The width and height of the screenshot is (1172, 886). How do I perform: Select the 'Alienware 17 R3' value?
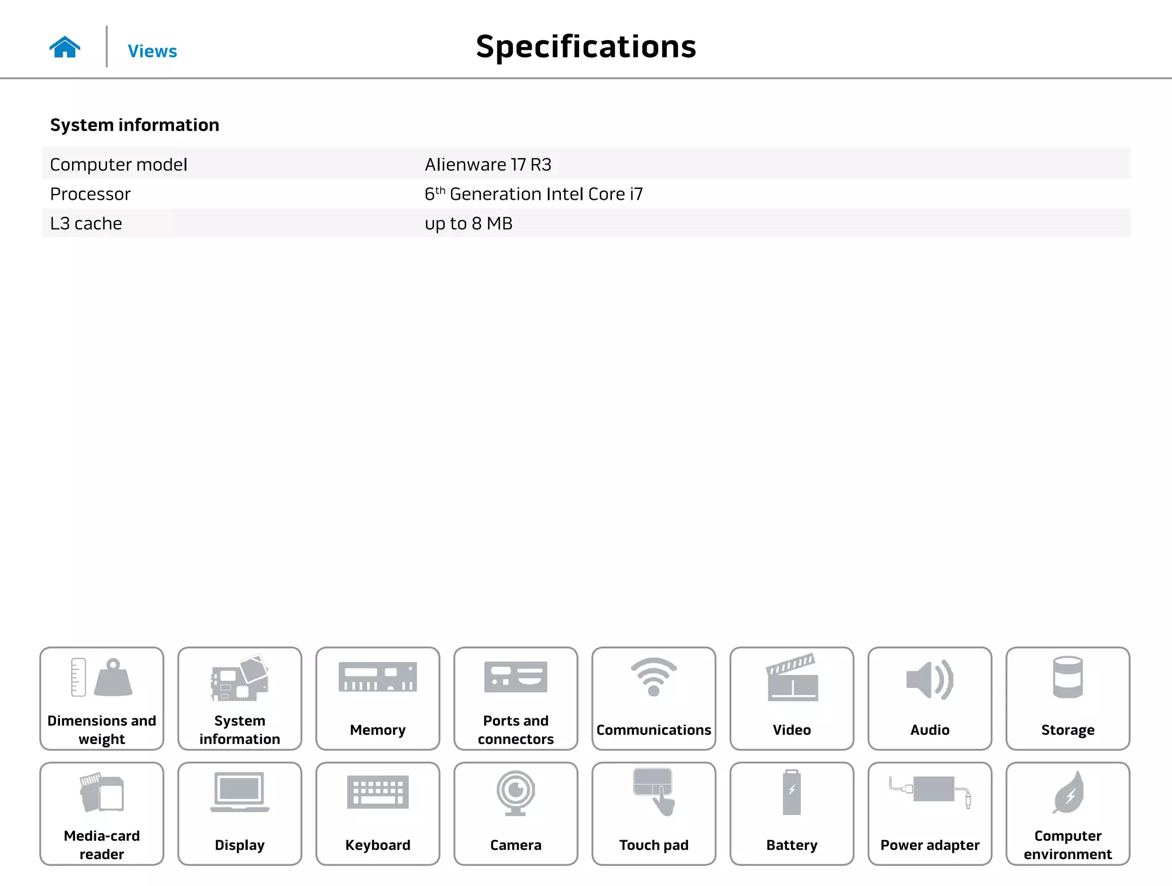[488, 164]
